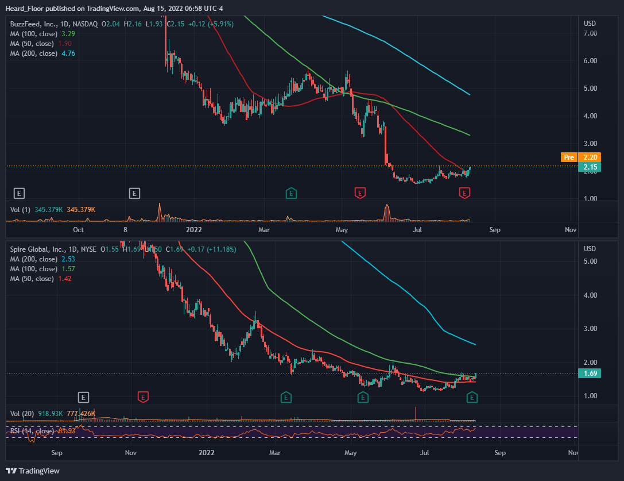624x481 pixels.
Task: Click the 7.00 level on BuzzFeed price axis
Action: (x=590, y=33)
